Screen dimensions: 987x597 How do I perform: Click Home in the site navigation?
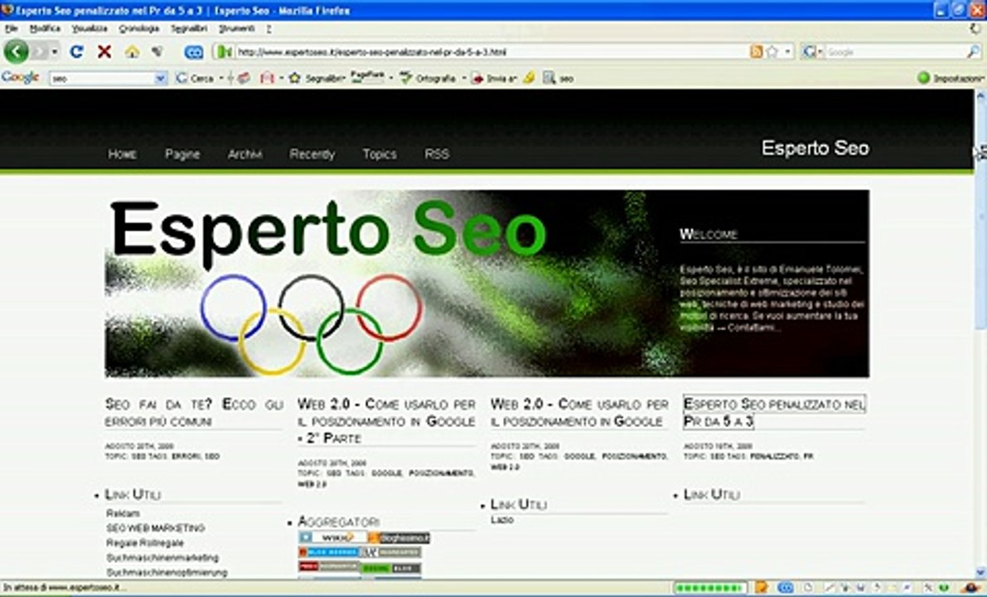(122, 154)
